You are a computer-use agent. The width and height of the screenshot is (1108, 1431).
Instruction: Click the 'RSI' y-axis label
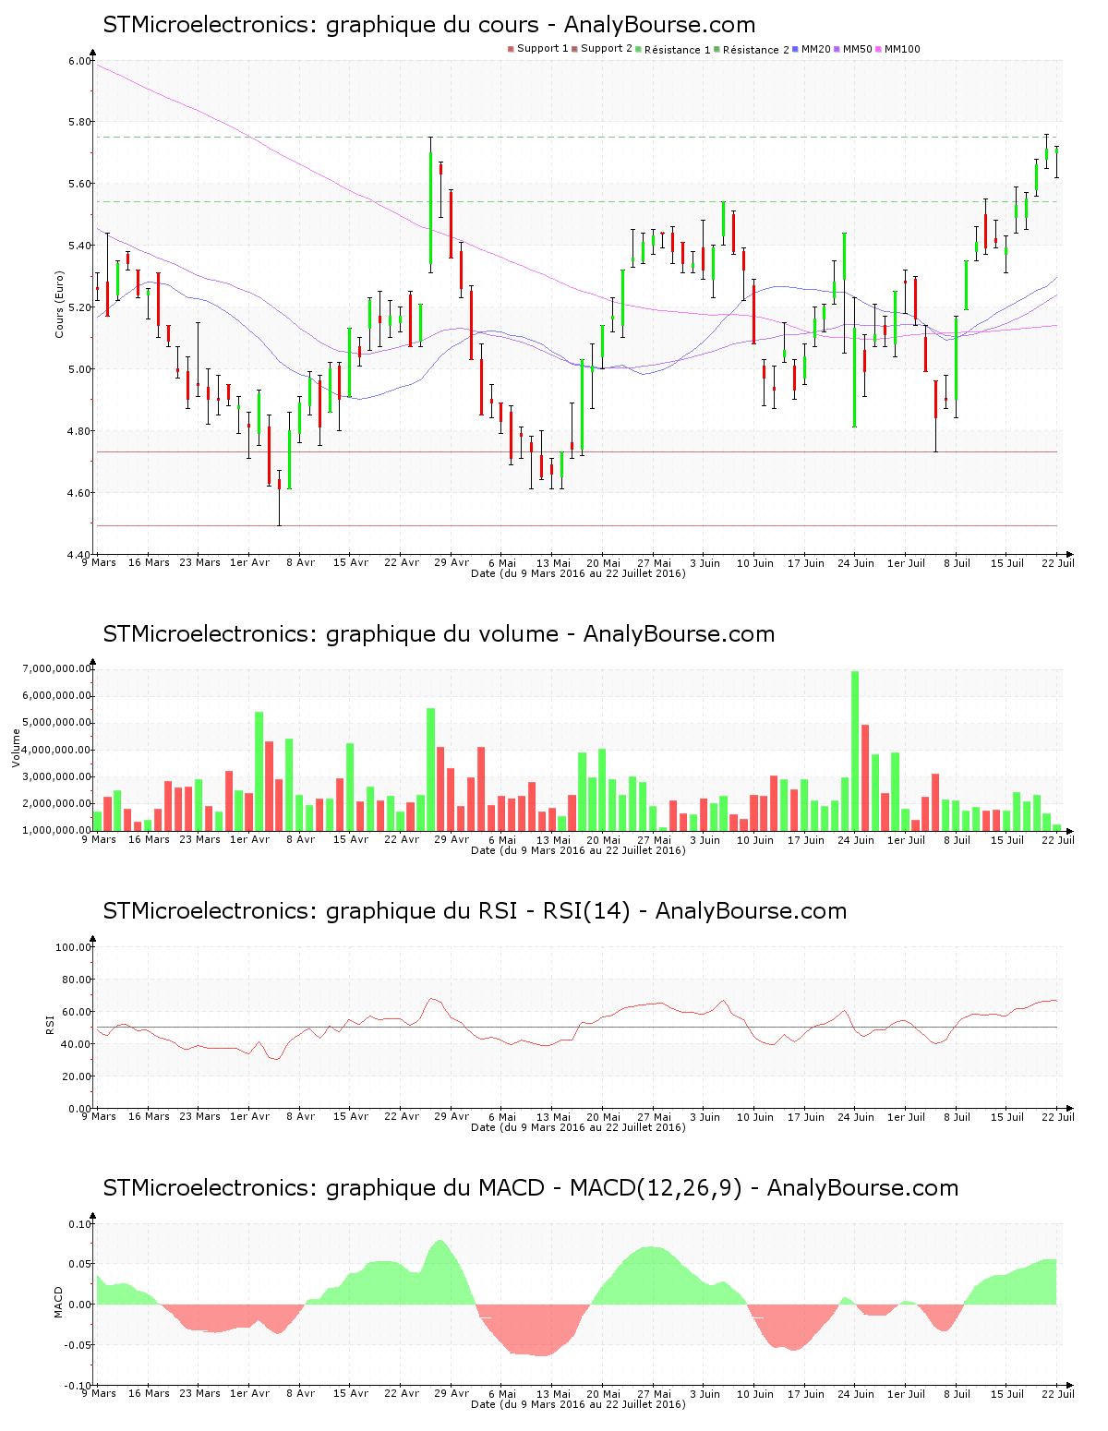51,1024
